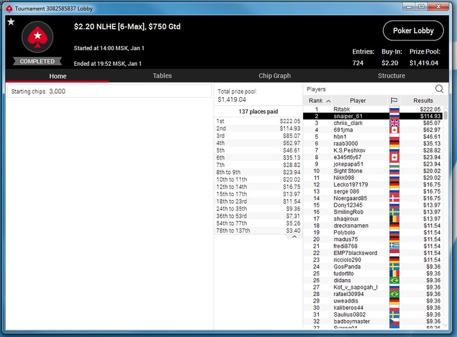457x337 pixels.
Task: Open the player search magnifier
Action: (439, 89)
